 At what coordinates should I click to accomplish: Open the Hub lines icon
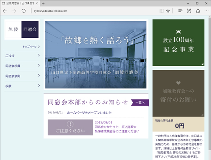point(180,11)
